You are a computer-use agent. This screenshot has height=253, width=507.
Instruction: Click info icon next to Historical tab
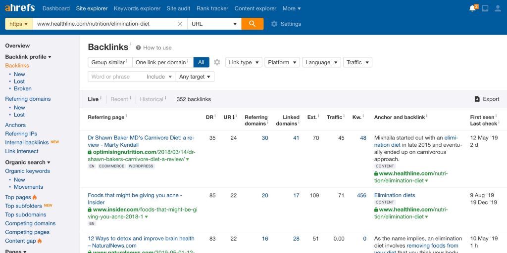165,97
